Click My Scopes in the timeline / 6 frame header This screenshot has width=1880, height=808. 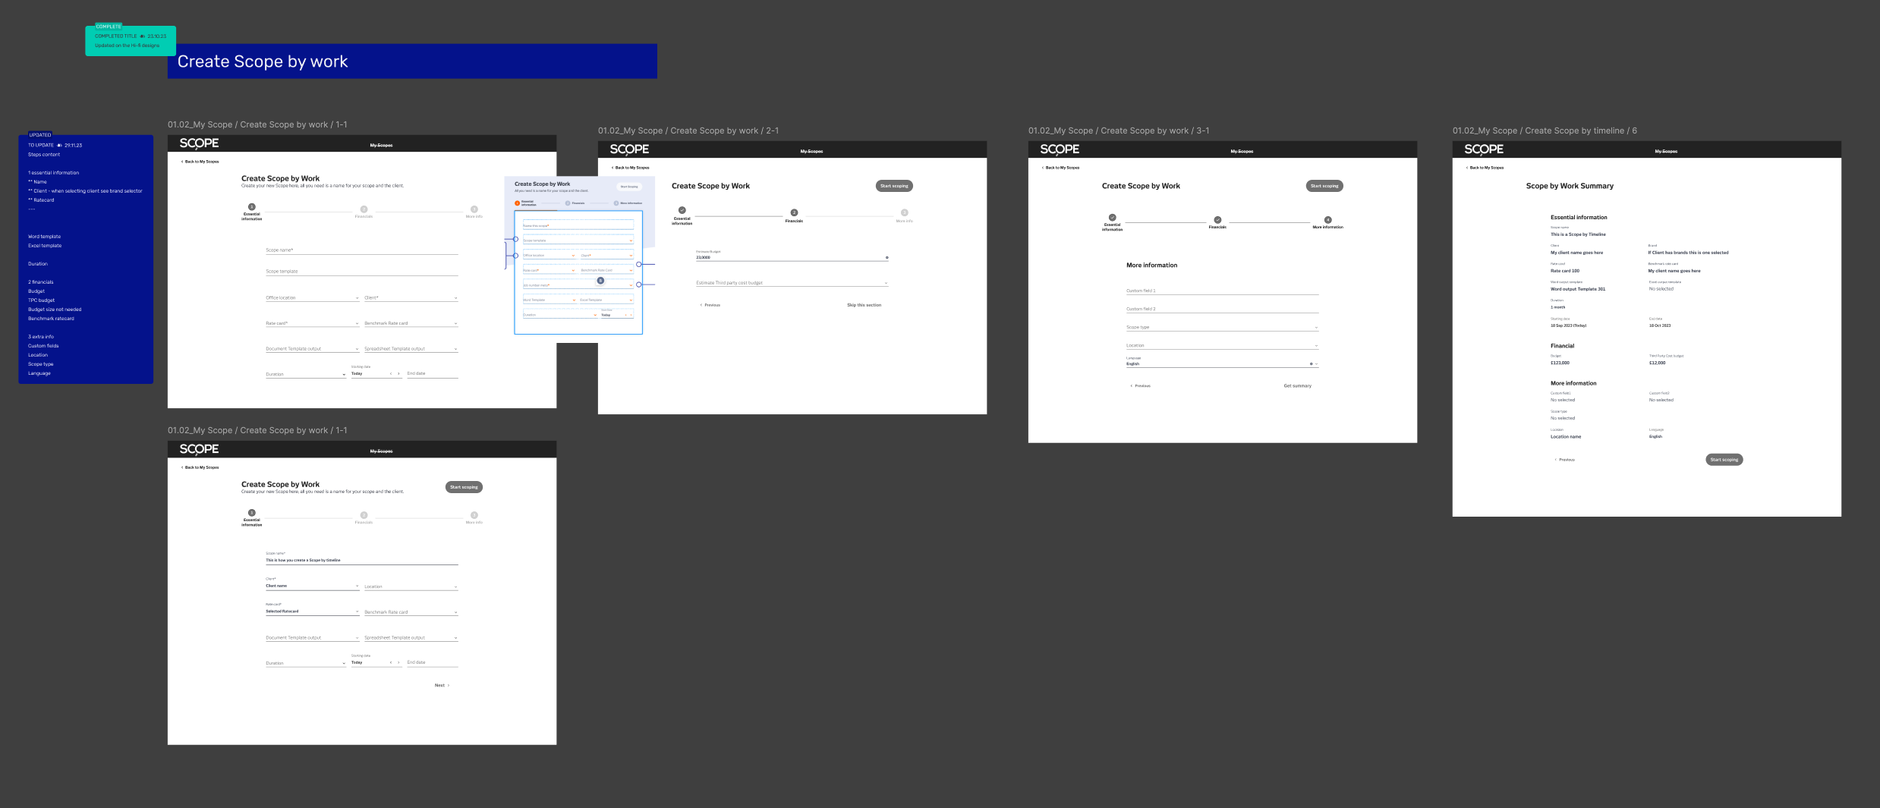coord(1666,151)
